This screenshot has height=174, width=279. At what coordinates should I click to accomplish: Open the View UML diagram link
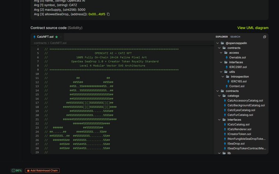pyautogui.click(x=253, y=28)
